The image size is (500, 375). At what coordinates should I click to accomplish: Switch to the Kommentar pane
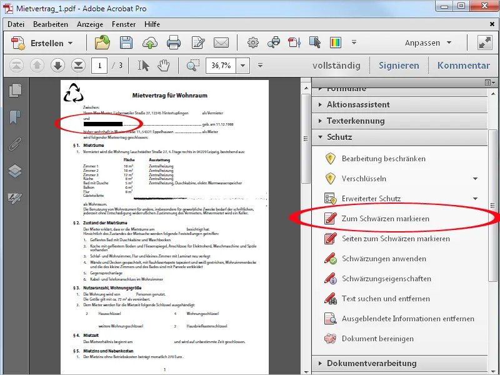pyautogui.click(x=464, y=66)
